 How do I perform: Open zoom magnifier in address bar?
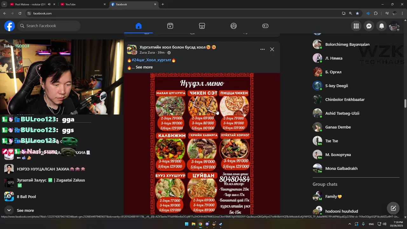pos(350,13)
